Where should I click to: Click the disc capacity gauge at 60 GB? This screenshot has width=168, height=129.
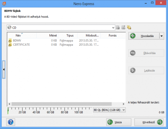tap(50, 111)
